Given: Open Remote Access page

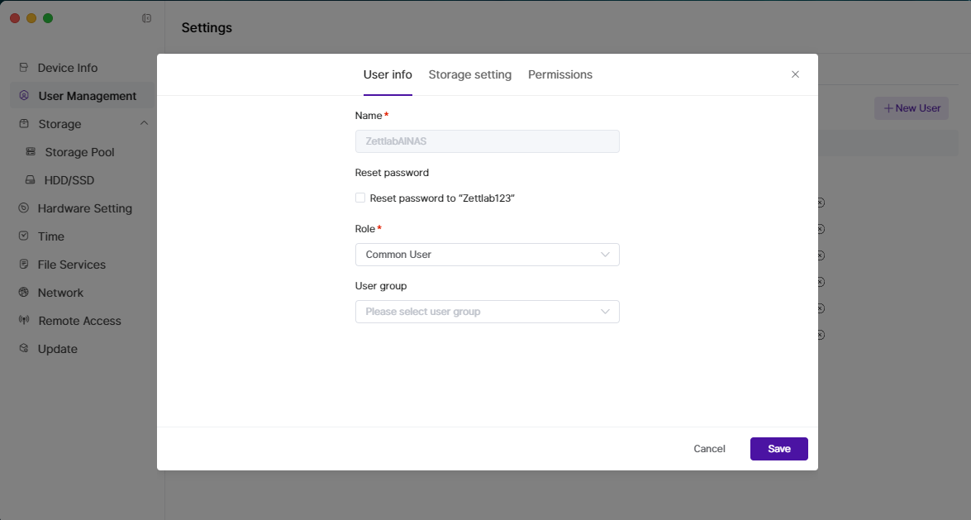Looking at the screenshot, I should (x=82, y=321).
